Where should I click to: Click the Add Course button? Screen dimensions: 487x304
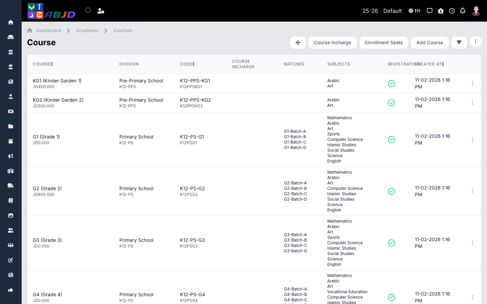(x=430, y=43)
